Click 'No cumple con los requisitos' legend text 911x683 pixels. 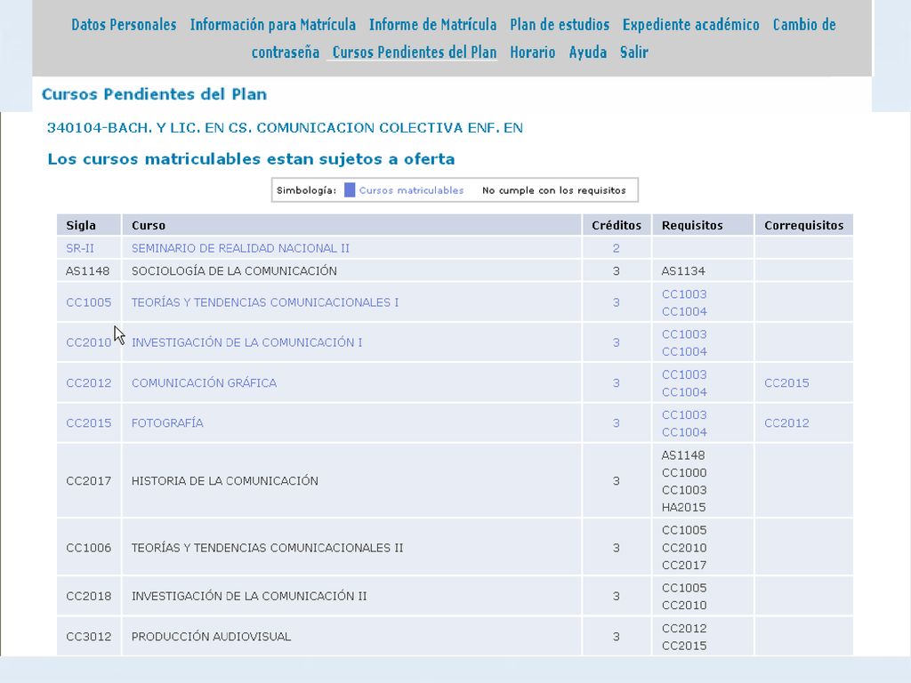pyautogui.click(x=553, y=190)
